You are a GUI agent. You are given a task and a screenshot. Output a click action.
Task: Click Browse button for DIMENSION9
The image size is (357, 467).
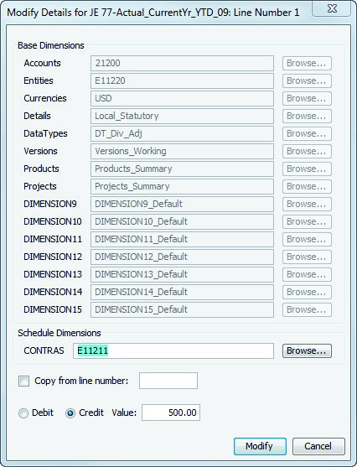(307, 204)
